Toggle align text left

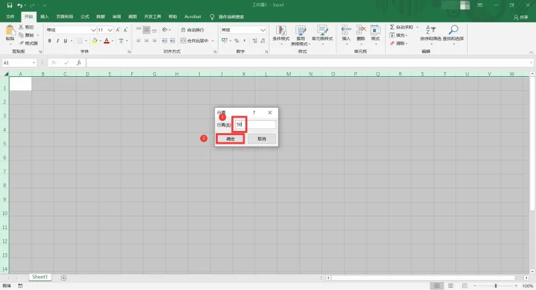[x=139, y=41]
